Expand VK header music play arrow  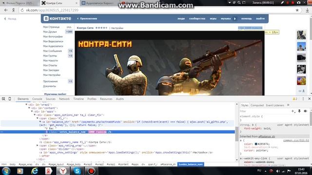(x=235, y=18)
